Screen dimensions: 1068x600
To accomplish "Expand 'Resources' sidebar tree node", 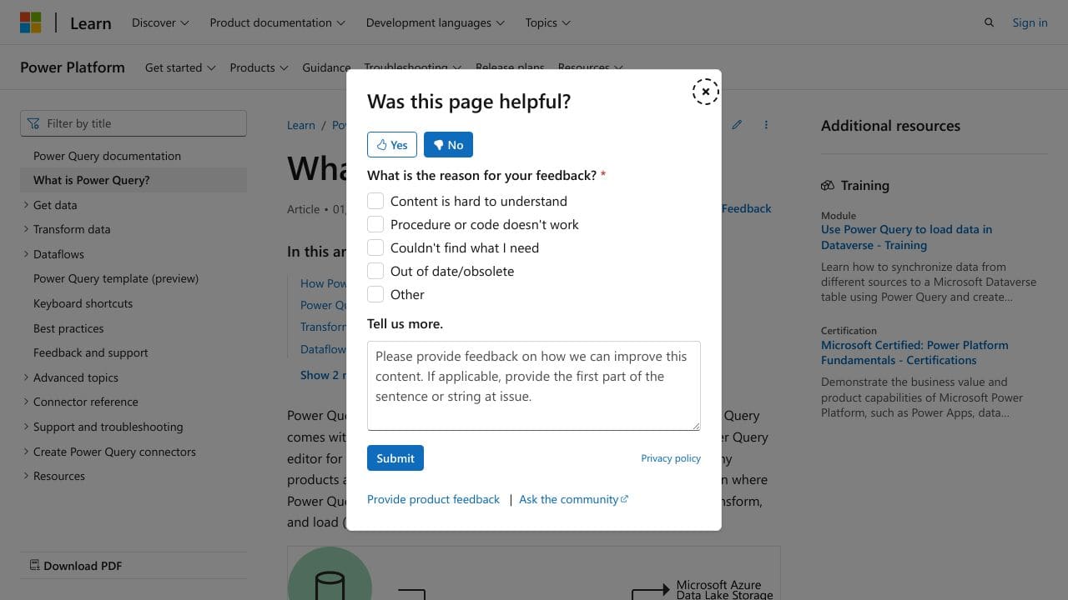I will (59, 476).
